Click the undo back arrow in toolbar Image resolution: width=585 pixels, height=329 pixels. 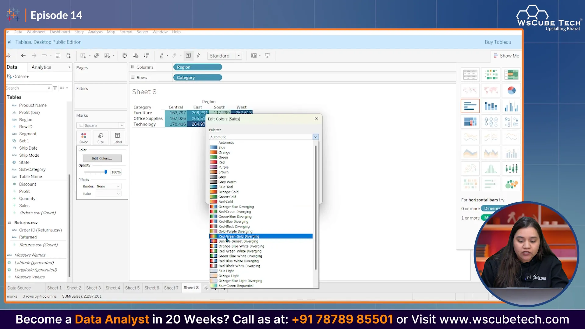[23, 55]
